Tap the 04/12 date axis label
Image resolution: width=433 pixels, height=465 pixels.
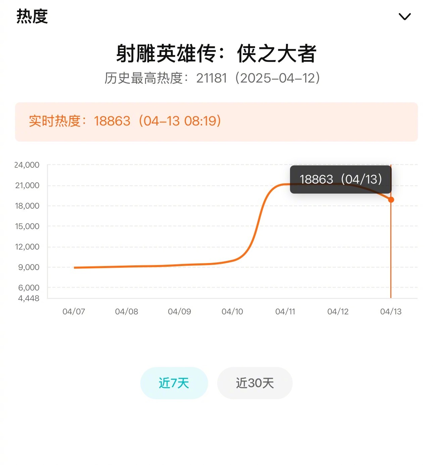[338, 311]
